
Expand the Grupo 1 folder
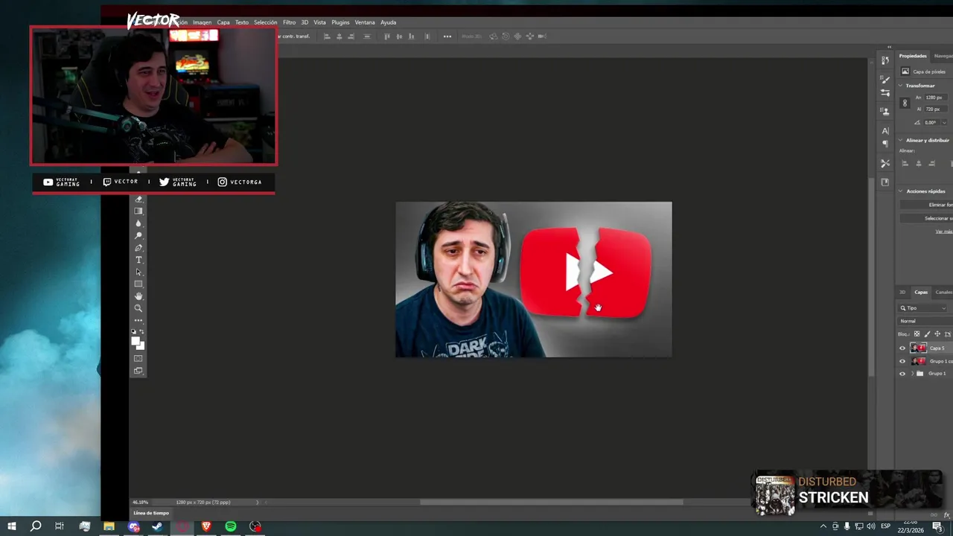[x=912, y=374]
